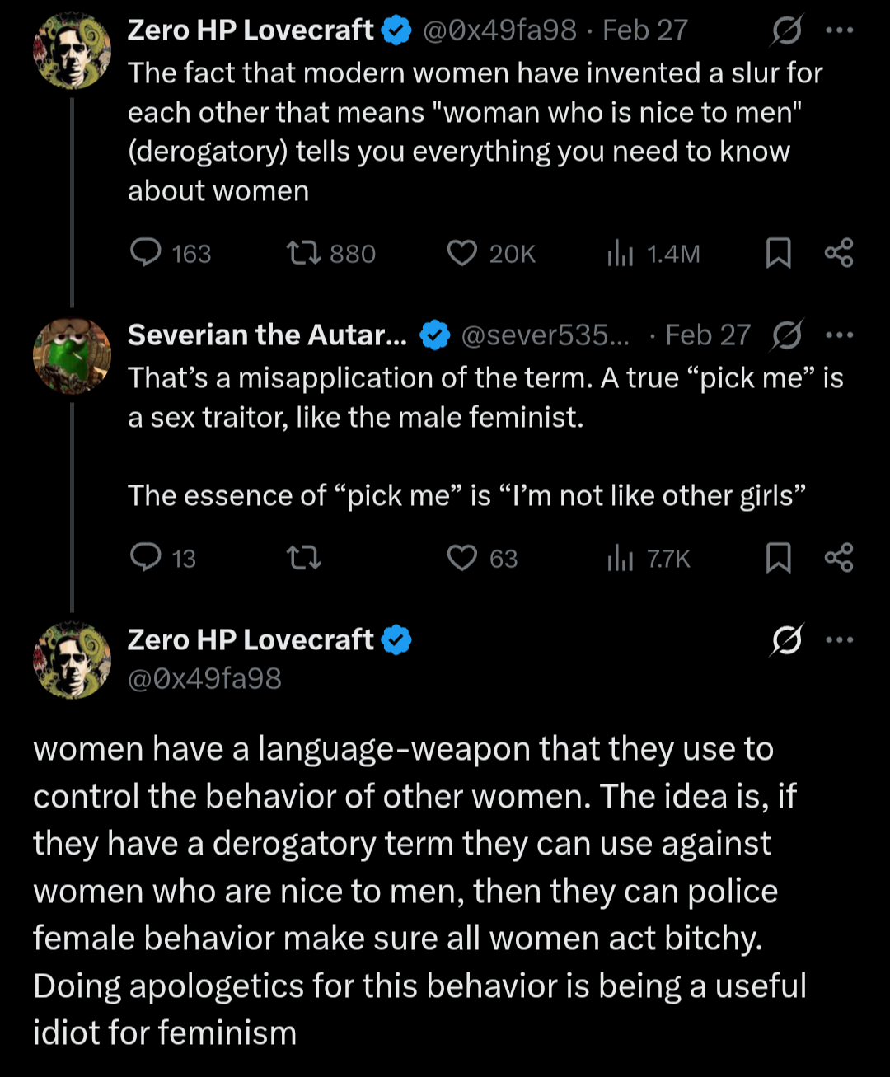Repost Severian the Autarch's reply
The image size is (890, 1077).
(303, 559)
